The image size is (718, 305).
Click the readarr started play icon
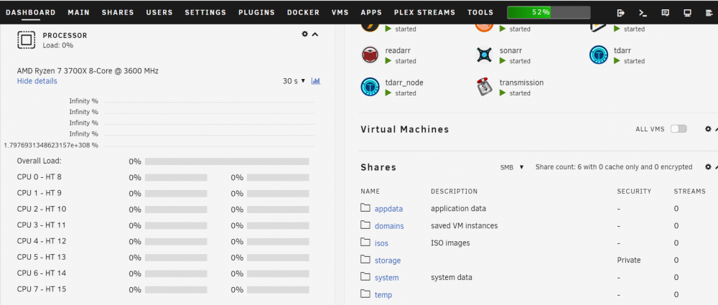[388, 61]
